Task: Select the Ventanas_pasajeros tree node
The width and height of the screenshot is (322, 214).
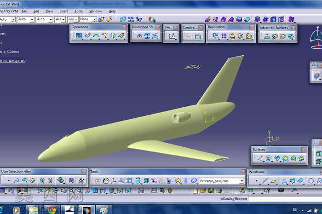Action: (12, 60)
